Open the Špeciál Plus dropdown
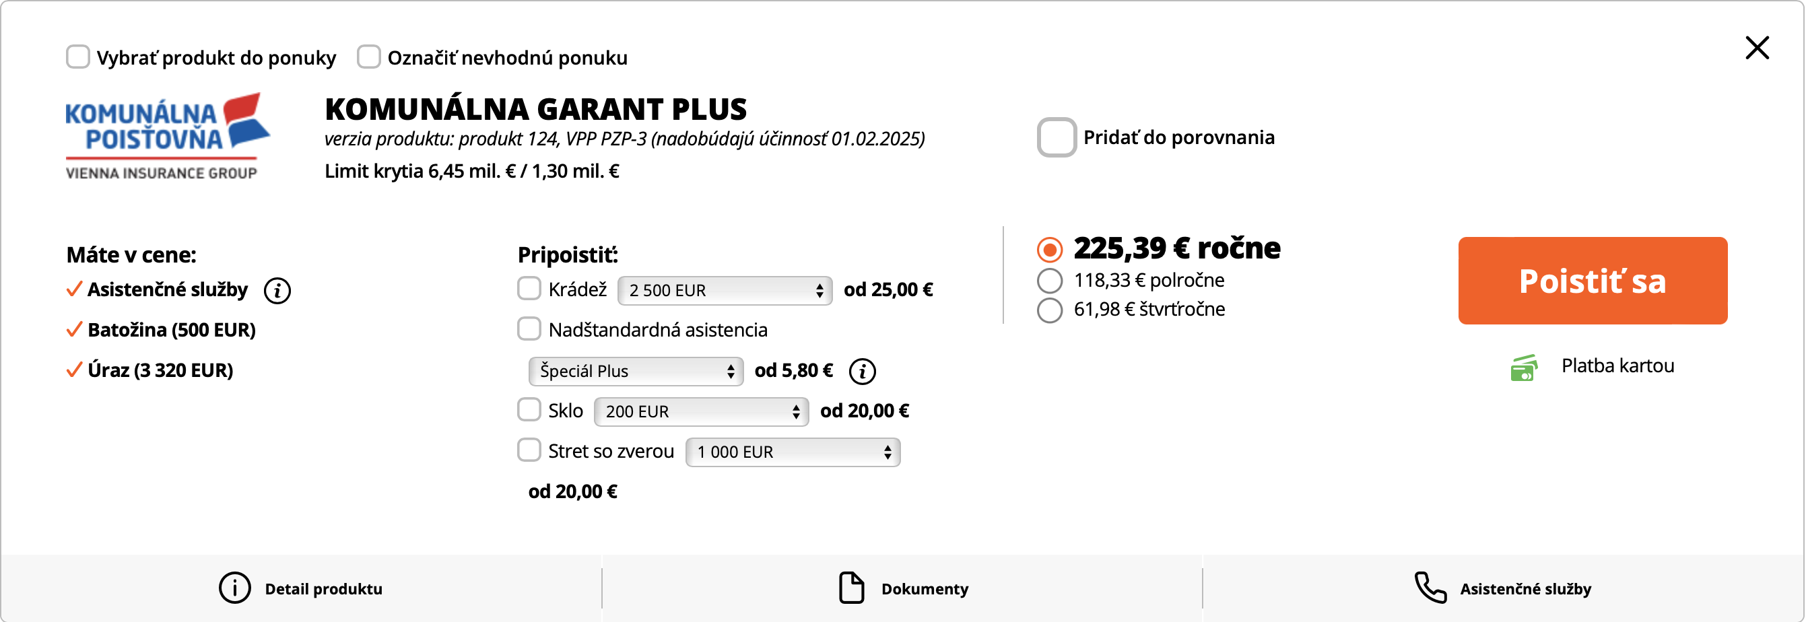This screenshot has height=622, width=1806. [635, 371]
